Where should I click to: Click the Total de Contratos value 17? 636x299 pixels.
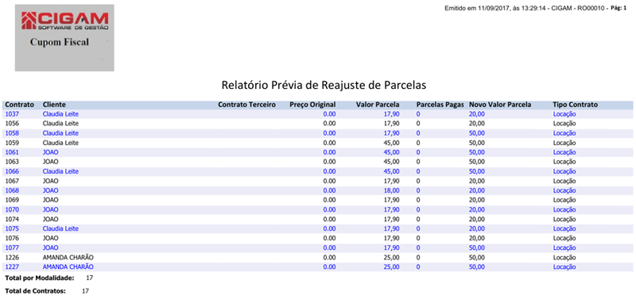click(x=85, y=291)
